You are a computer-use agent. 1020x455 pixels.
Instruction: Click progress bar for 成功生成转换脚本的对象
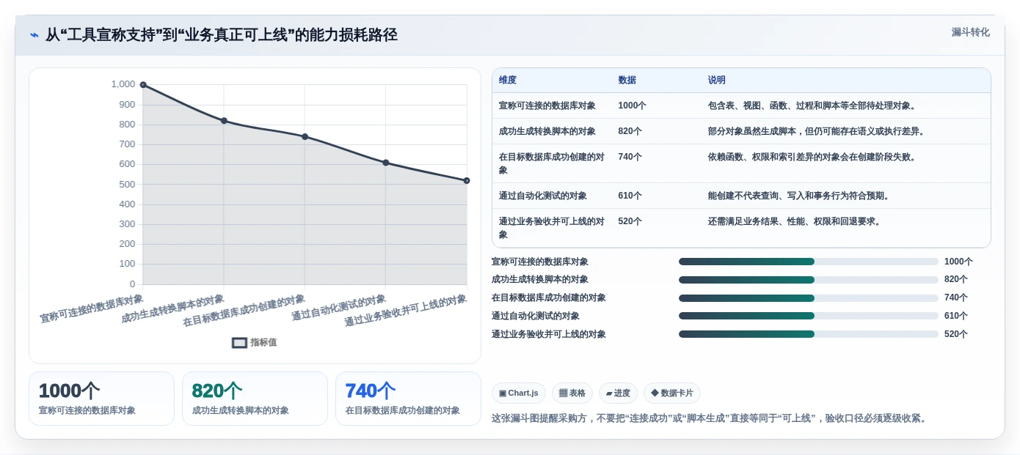click(808, 280)
